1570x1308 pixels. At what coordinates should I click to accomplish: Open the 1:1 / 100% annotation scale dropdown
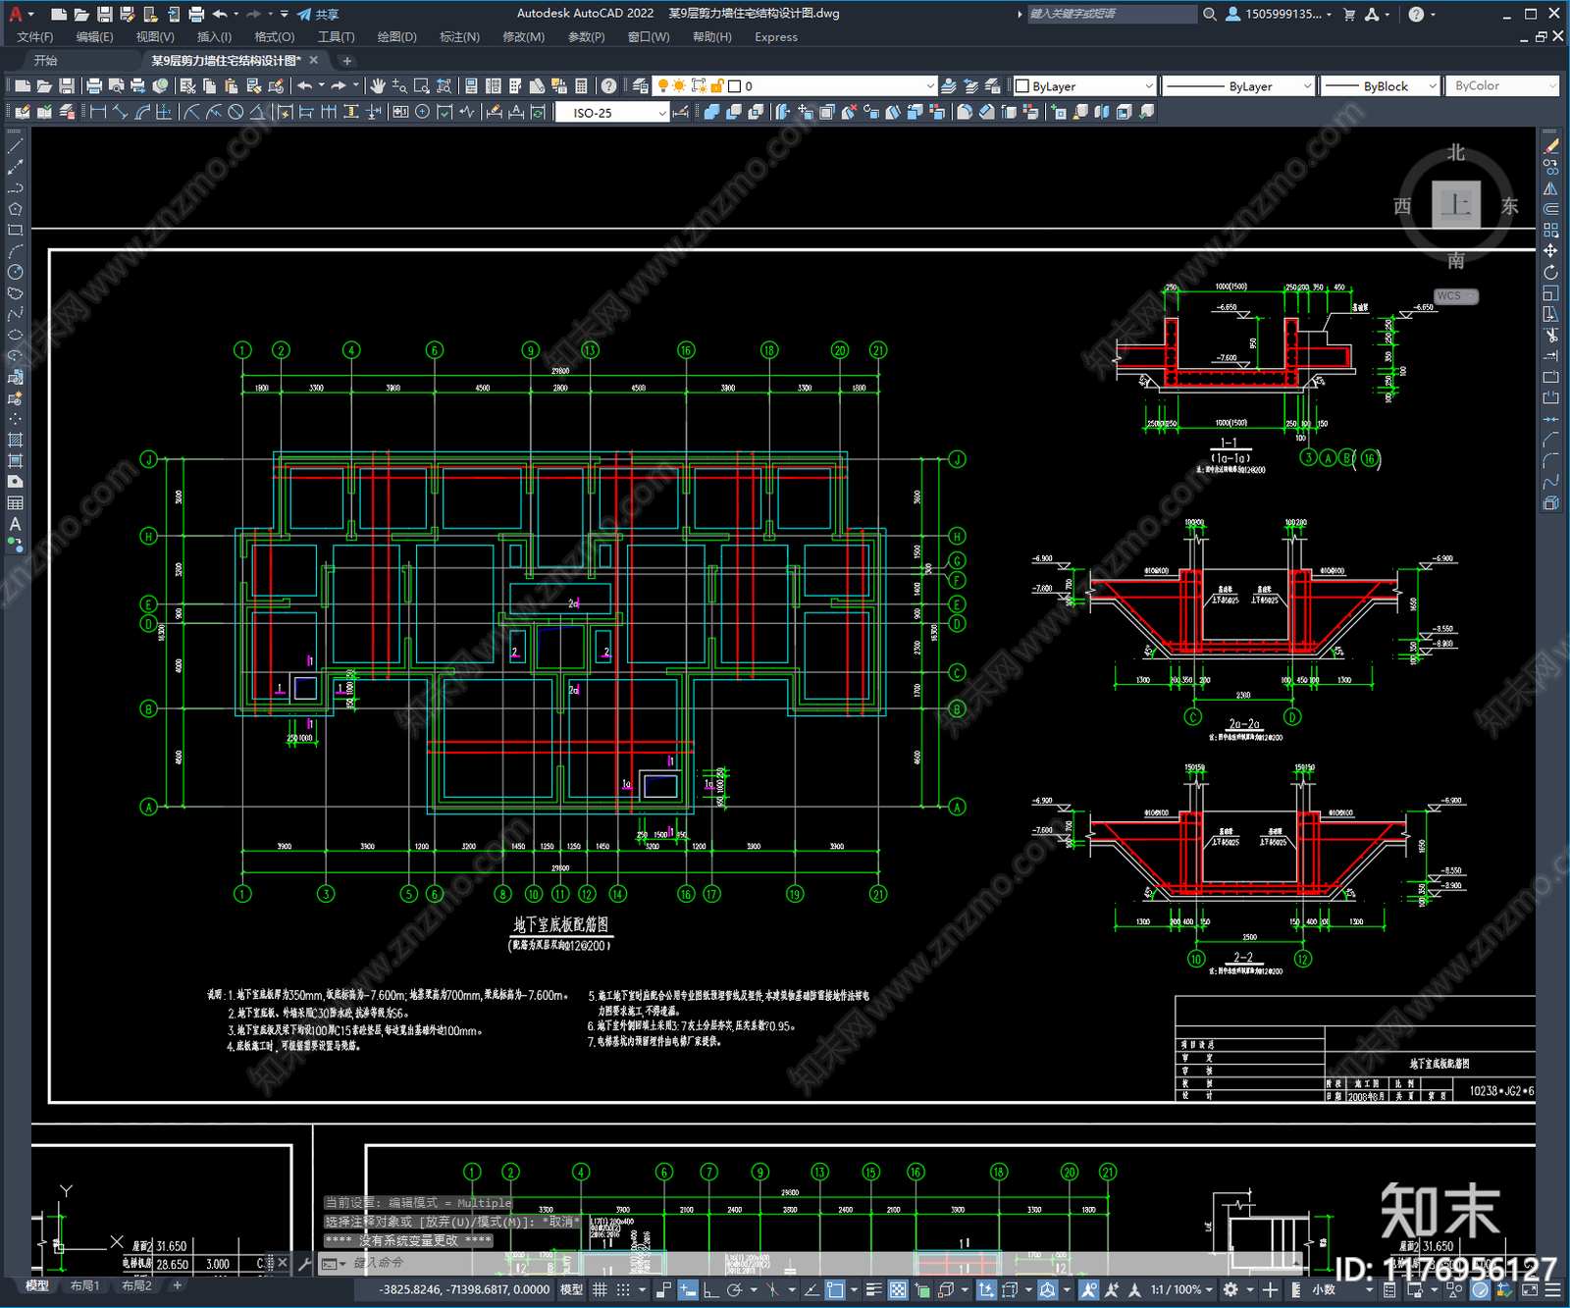[x=1181, y=1289]
